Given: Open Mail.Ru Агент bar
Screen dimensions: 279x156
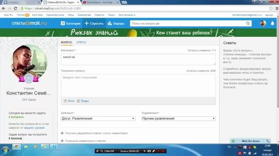Looking at the screenshot, I should 251,141.
